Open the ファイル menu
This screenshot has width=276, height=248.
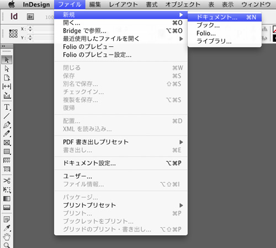coord(70,4)
